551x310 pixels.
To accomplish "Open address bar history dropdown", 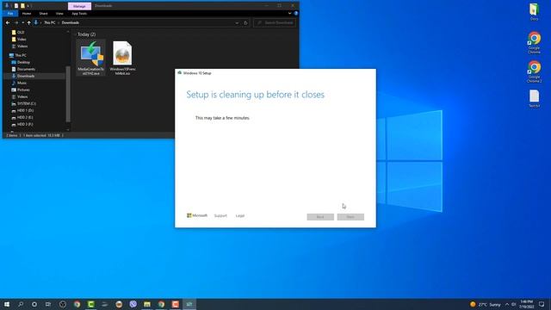I will coord(237,23).
